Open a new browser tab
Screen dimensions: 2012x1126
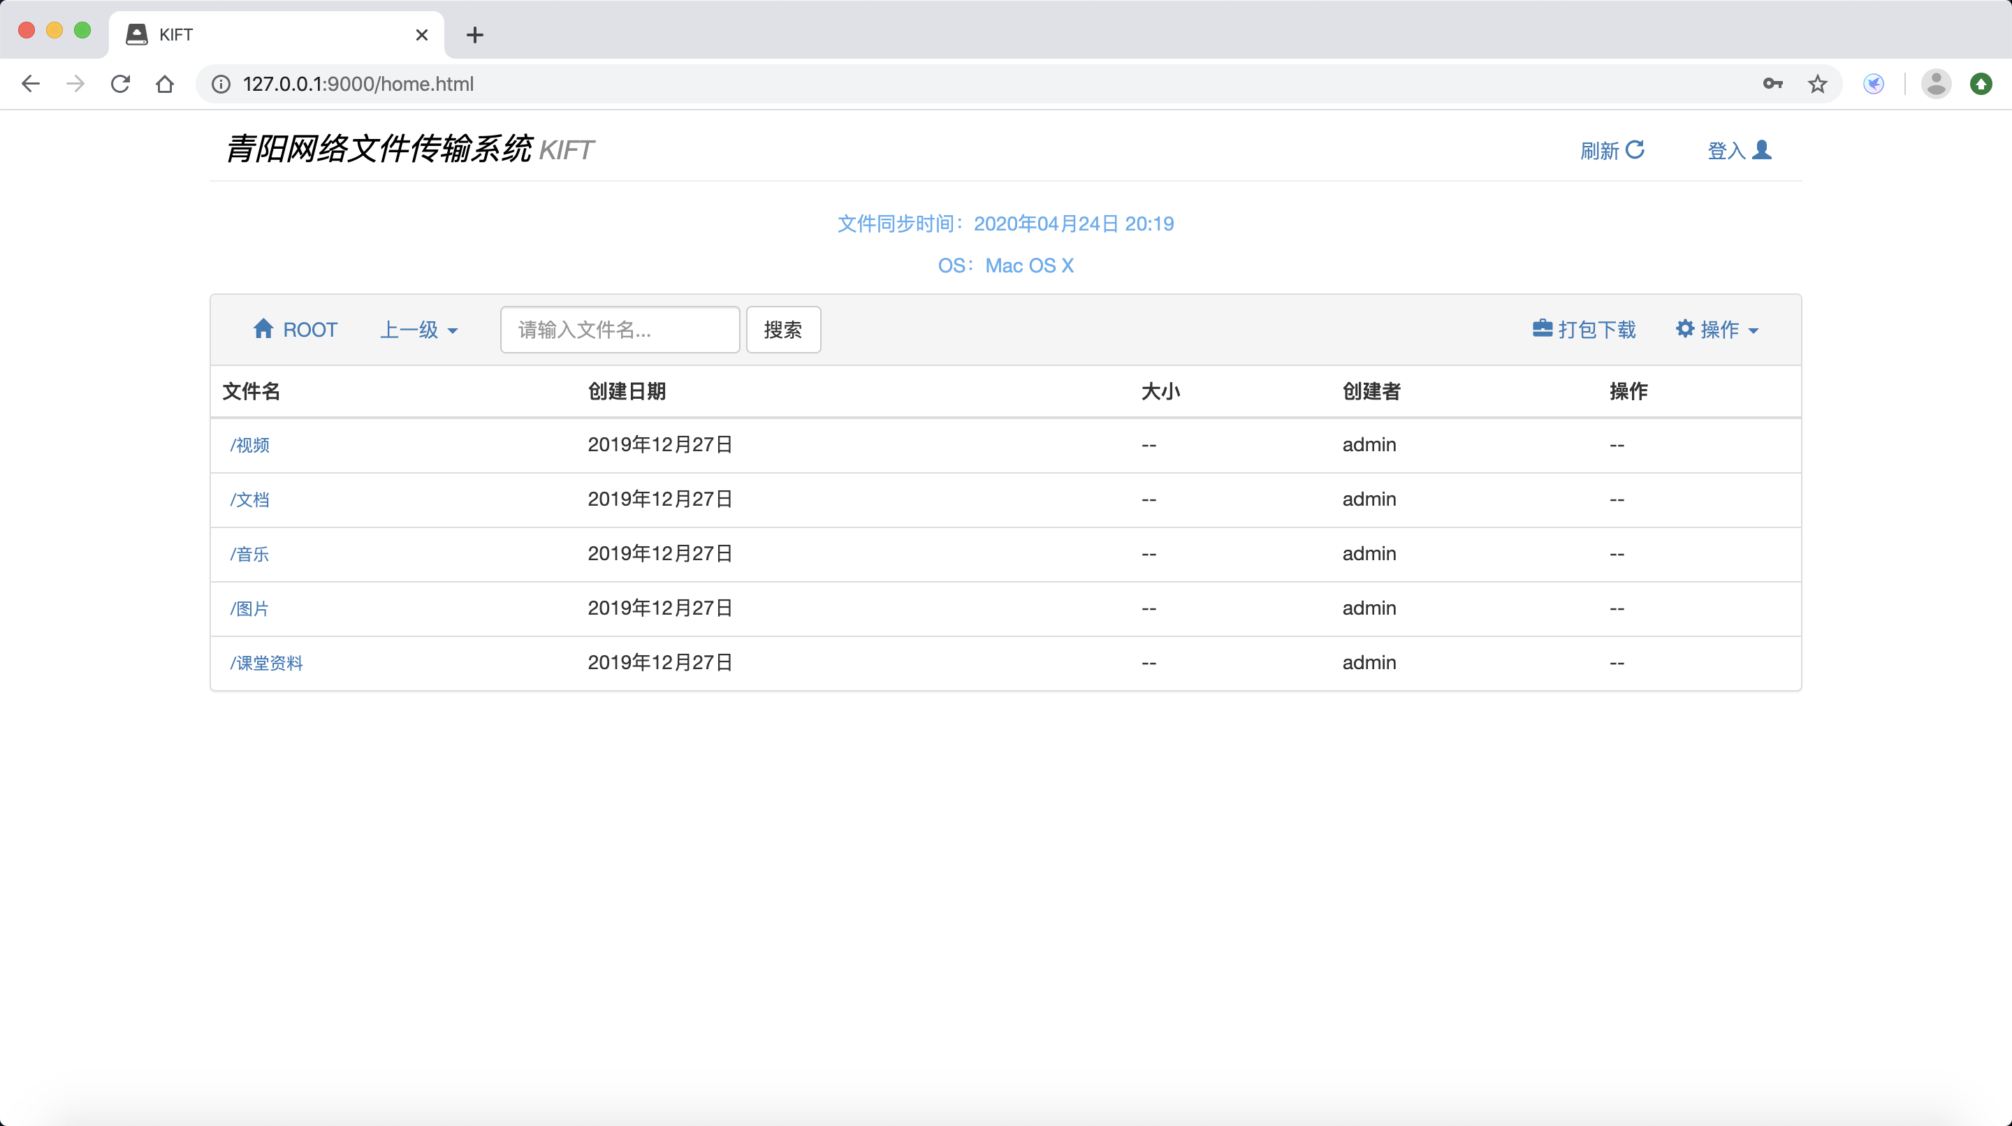[x=474, y=35]
